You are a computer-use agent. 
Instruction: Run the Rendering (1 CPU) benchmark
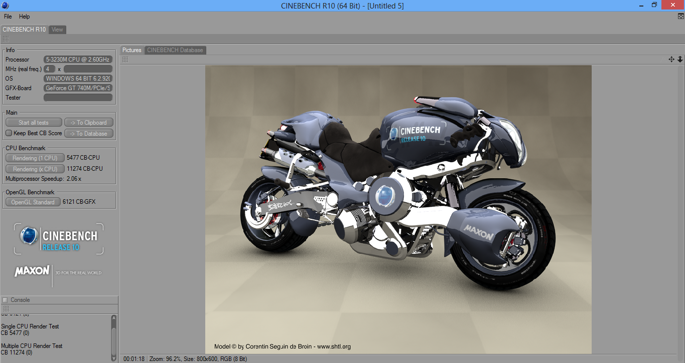click(35, 158)
